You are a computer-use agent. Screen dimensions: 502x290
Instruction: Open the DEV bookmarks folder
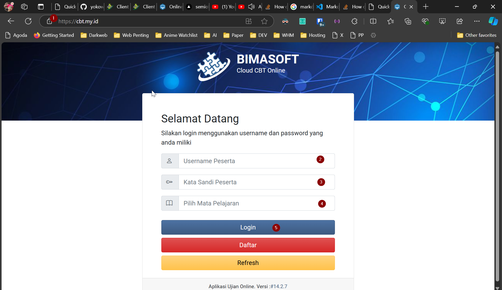click(x=259, y=35)
